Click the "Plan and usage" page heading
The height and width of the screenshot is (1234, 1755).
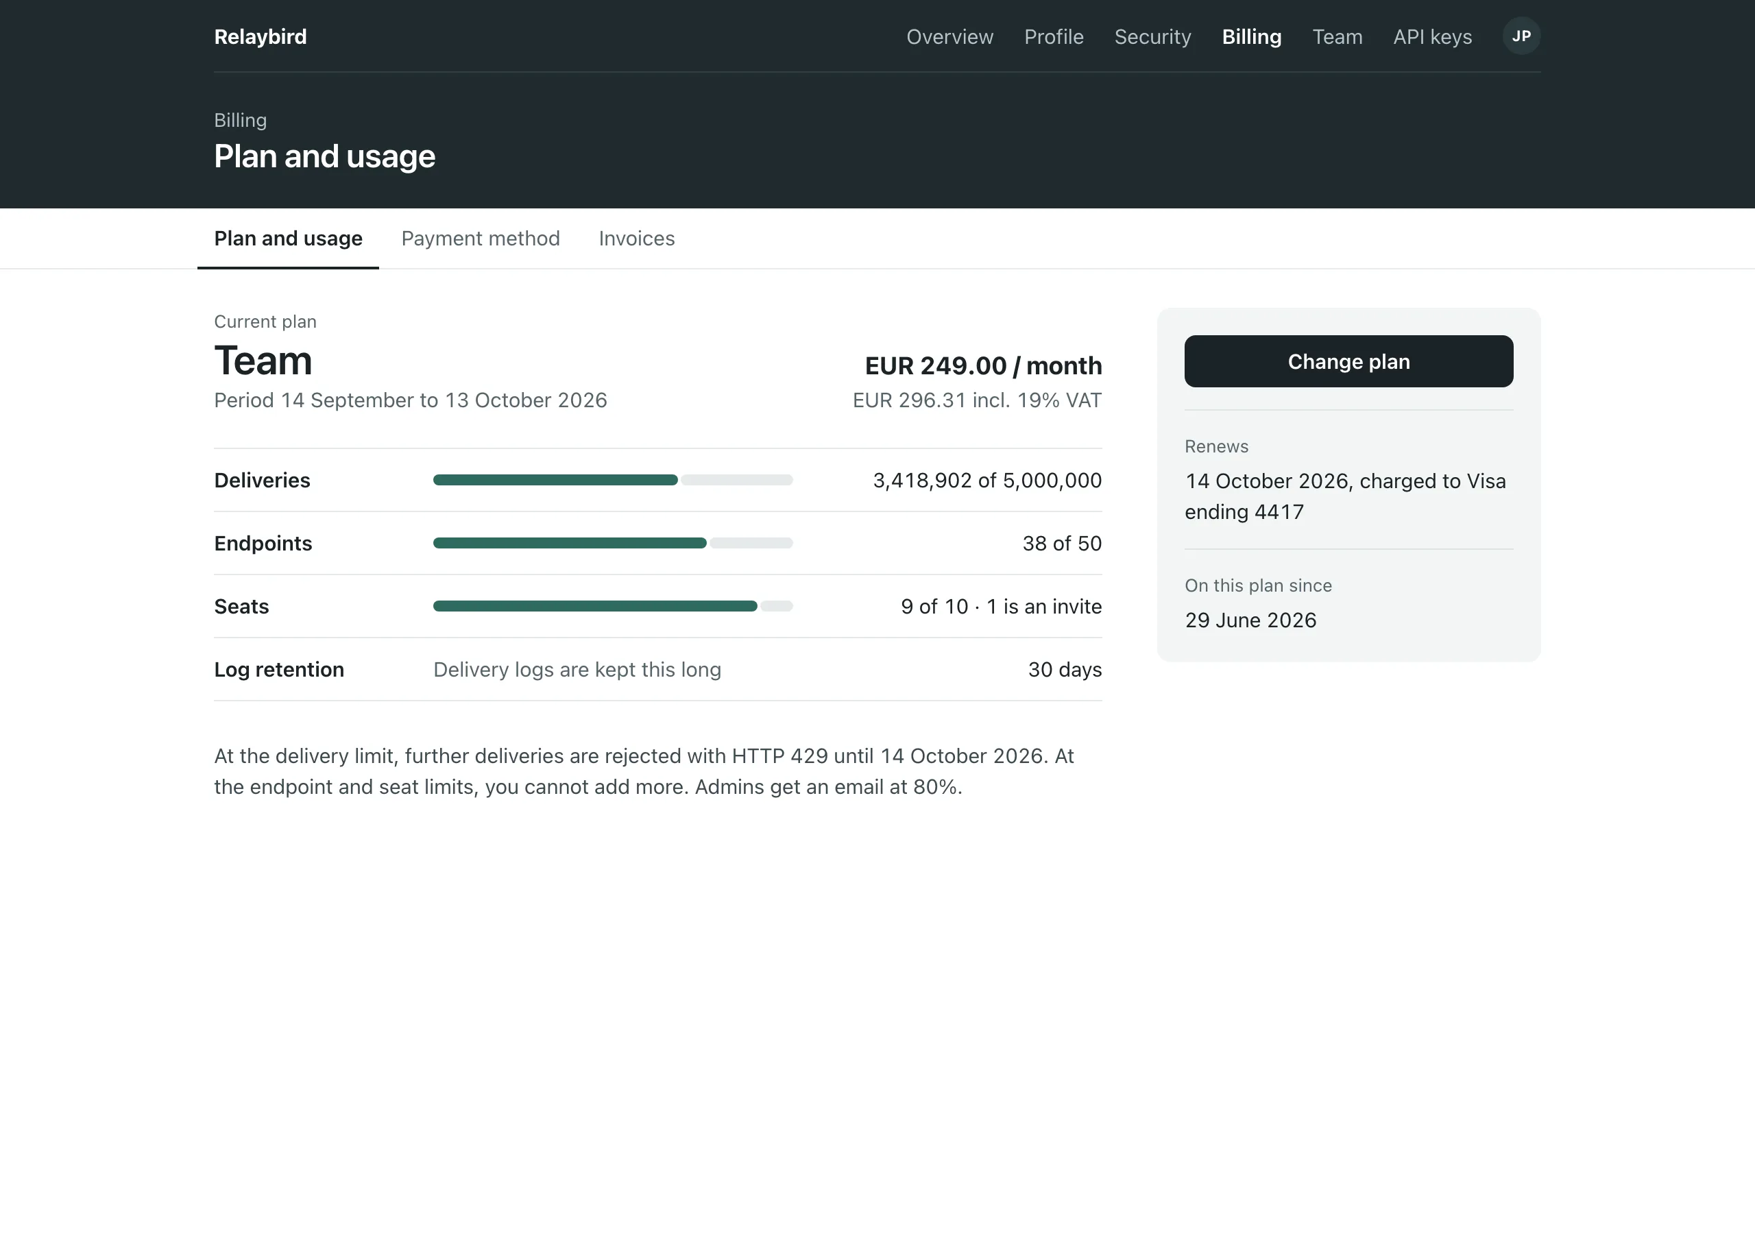click(x=325, y=157)
